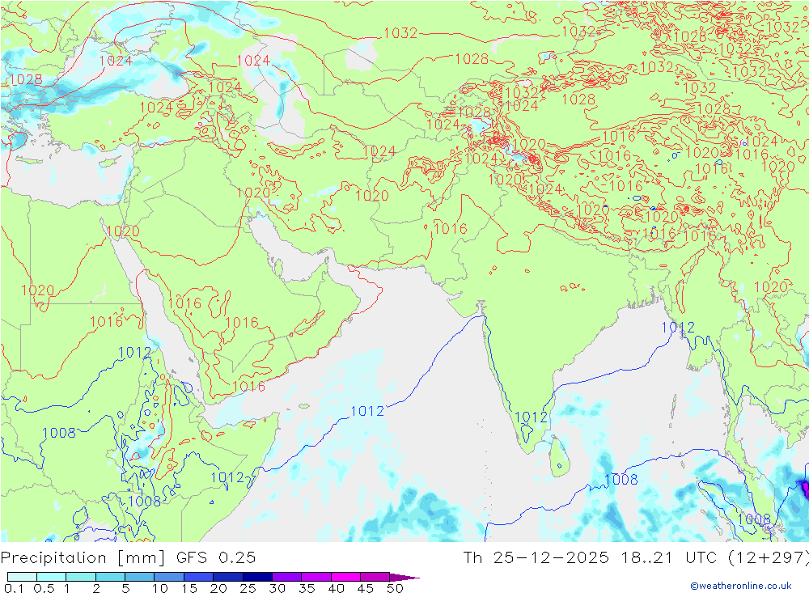Image resolution: width=809 pixels, height=593 pixels.
Task: Click the 0.5–1 mm legend color swatch
Action: click(52, 577)
